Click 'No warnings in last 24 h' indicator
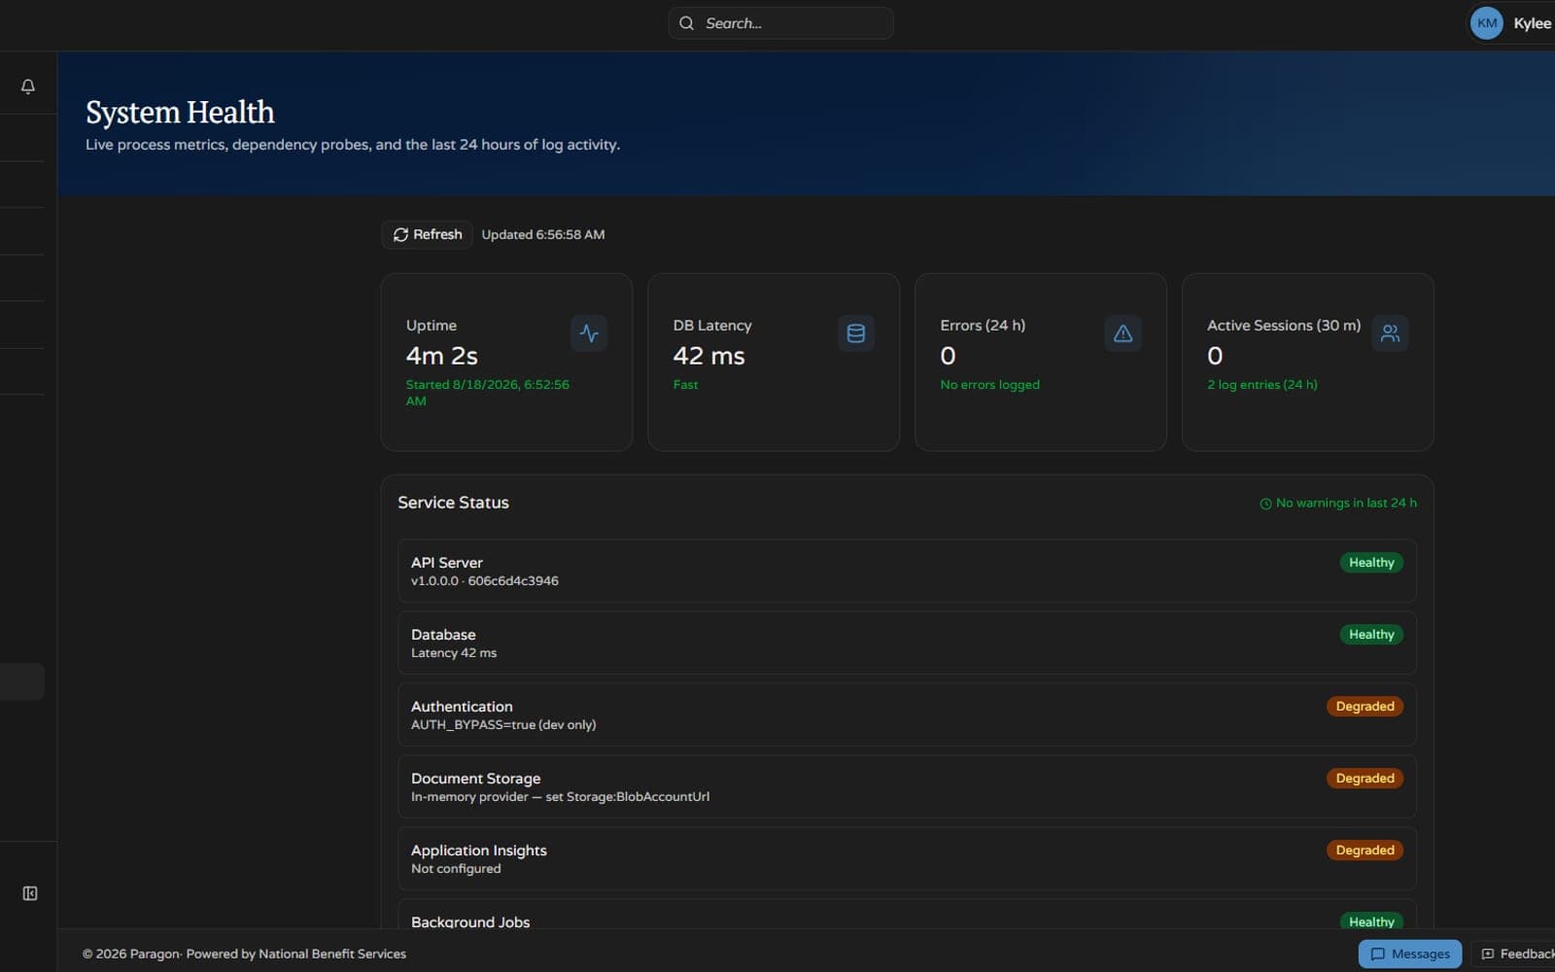The image size is (1555, 972). 1338,503
